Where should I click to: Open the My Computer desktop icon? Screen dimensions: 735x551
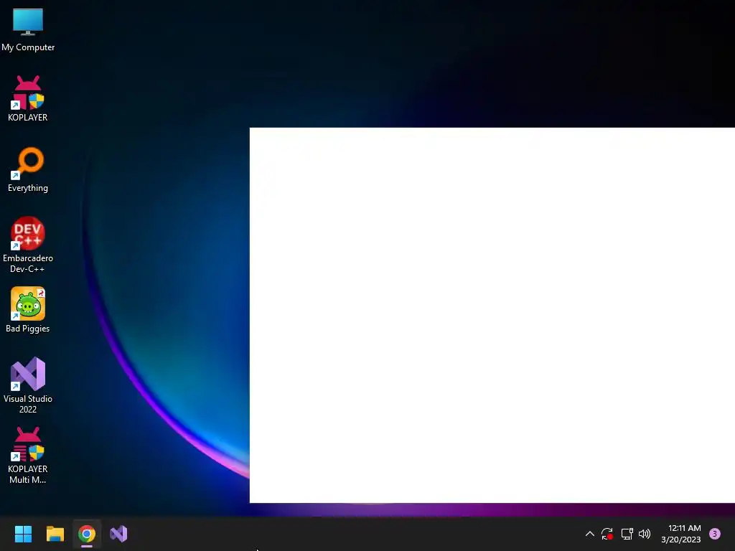point(28,30)
